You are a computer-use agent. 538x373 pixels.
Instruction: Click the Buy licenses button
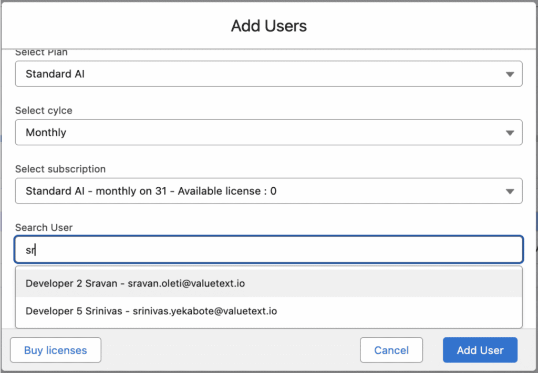(56, 350)
